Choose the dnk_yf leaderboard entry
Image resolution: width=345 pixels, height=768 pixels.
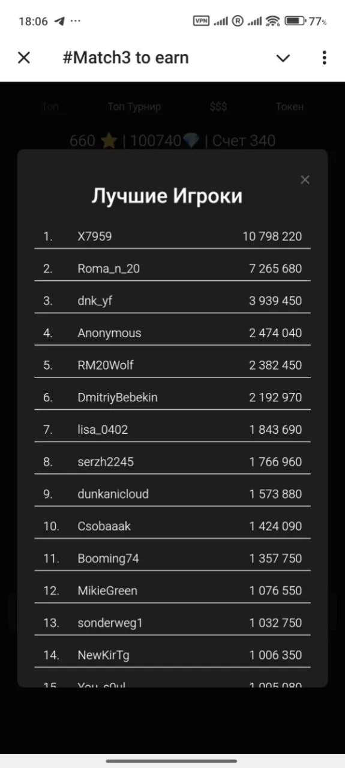click(172, 301)
